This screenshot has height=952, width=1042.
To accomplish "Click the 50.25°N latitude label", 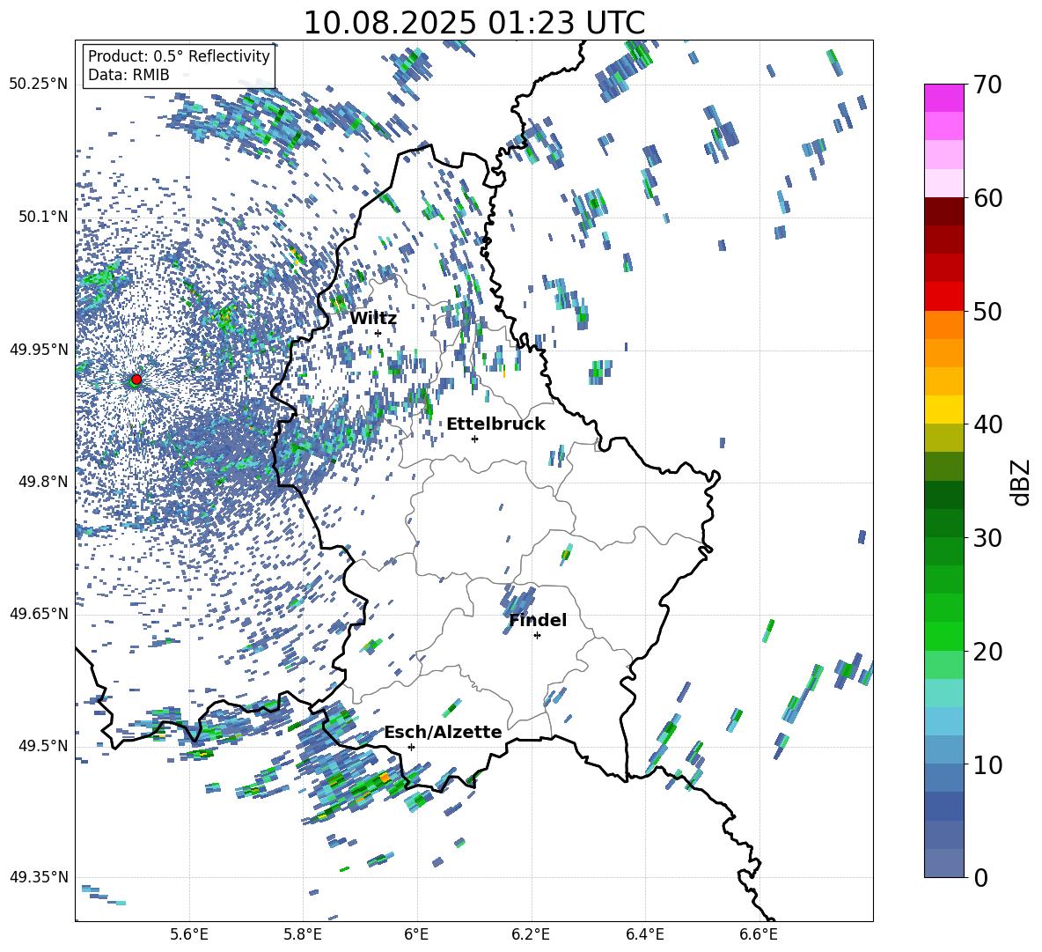I will click(x=39, y=85).
